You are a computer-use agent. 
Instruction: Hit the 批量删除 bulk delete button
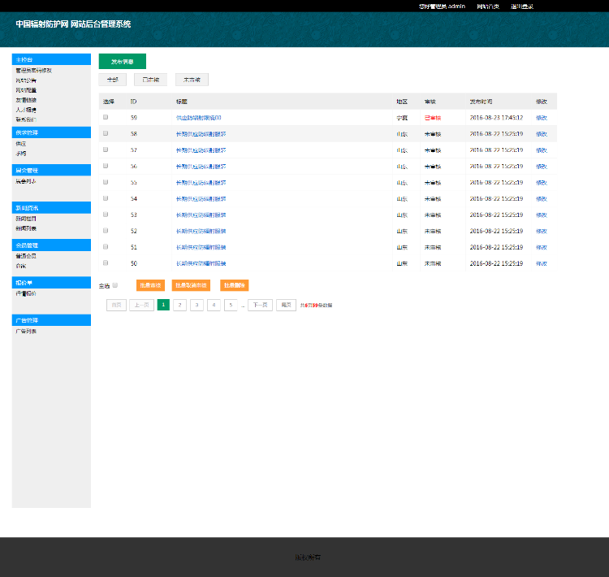tap(234, 285)
